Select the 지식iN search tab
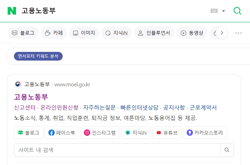Screen dimensions: 250x165 tap(116, 33)
